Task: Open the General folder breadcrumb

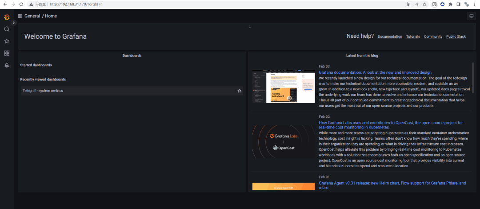Action: (32, 16)
